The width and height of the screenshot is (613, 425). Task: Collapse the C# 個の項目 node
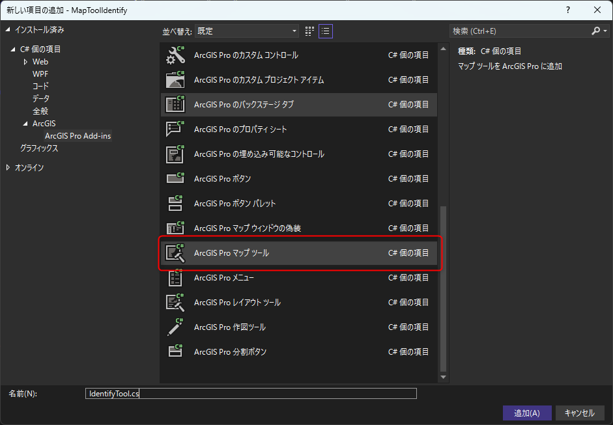[x=13, y=49]
